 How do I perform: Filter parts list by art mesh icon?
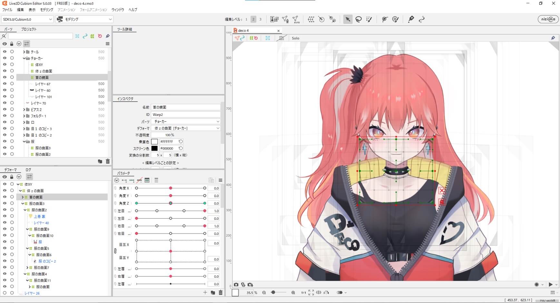77,36
